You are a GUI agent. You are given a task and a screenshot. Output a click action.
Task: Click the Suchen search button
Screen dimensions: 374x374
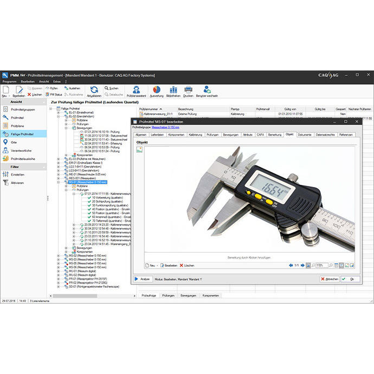[x=111, y=88]
